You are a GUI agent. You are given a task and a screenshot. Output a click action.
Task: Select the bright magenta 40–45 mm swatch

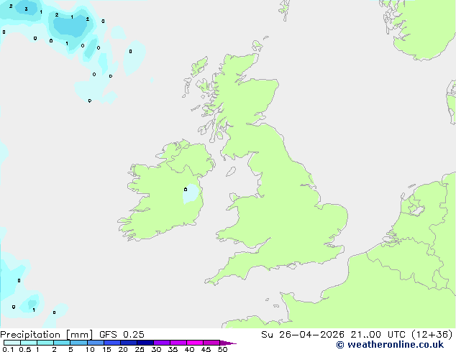coord(195,343)
